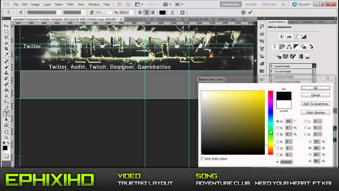339x191 pixels.
Task: Select the Quick Selection tool
Action: point(6,43)
